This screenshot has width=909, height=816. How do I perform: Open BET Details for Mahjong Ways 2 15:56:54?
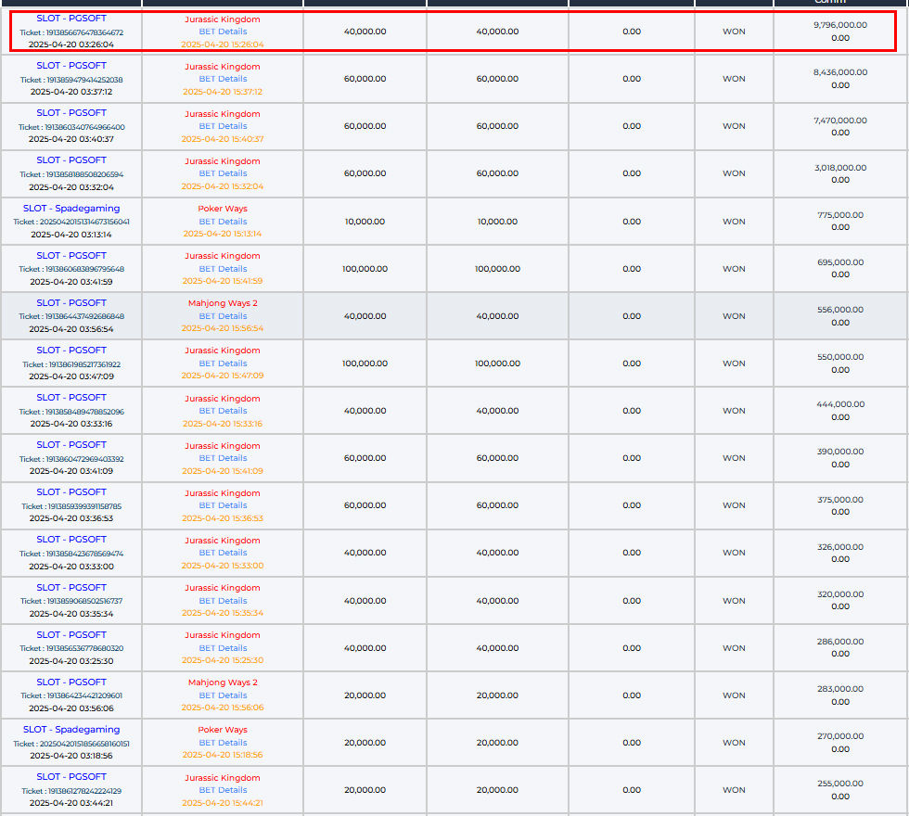click(223, 316)
